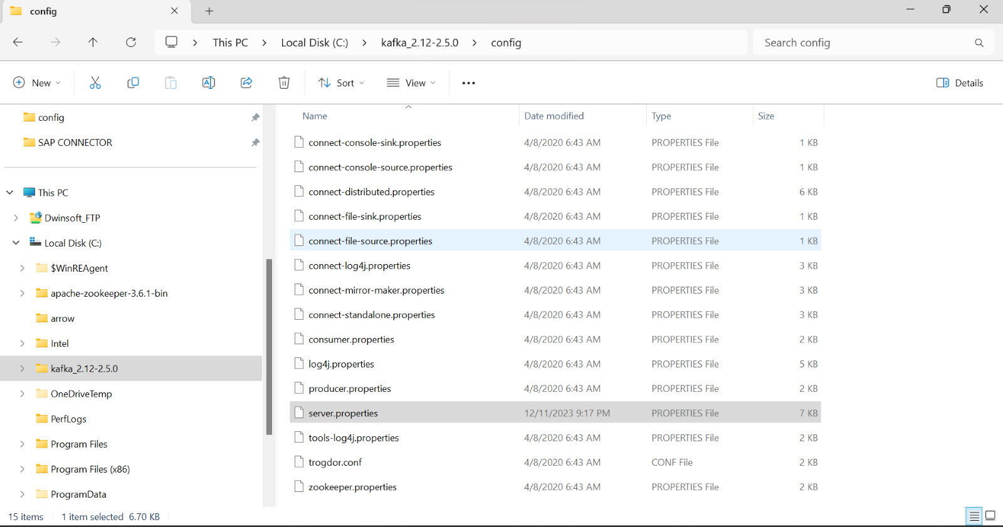Select the zookeeper.properties file
Screen dimensions: 1003x527
tap(352, 487)
